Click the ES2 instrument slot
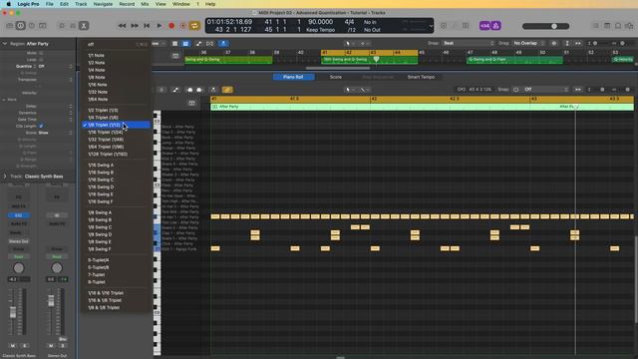 pyautogui.click(x=18, y=215)
